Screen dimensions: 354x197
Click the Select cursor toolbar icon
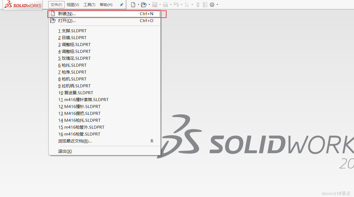(187, 5)
